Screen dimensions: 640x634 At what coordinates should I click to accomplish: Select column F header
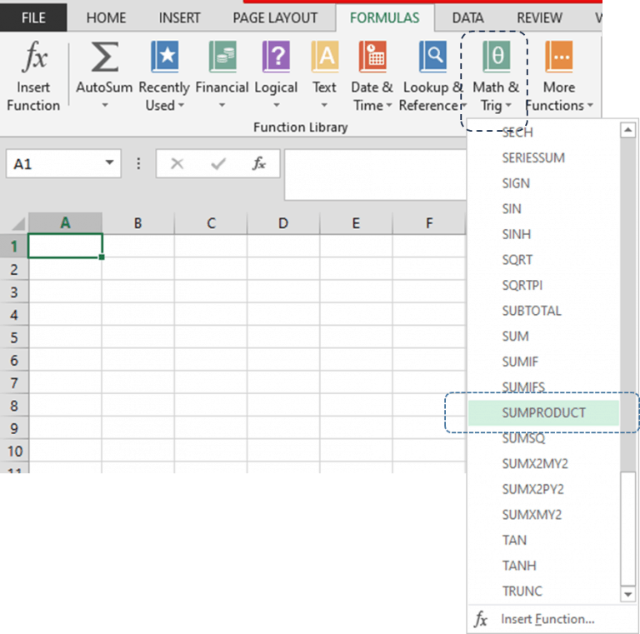[x=429, y=223]
